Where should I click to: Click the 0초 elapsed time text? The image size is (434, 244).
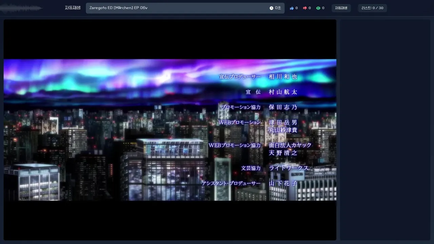point(278,8)
